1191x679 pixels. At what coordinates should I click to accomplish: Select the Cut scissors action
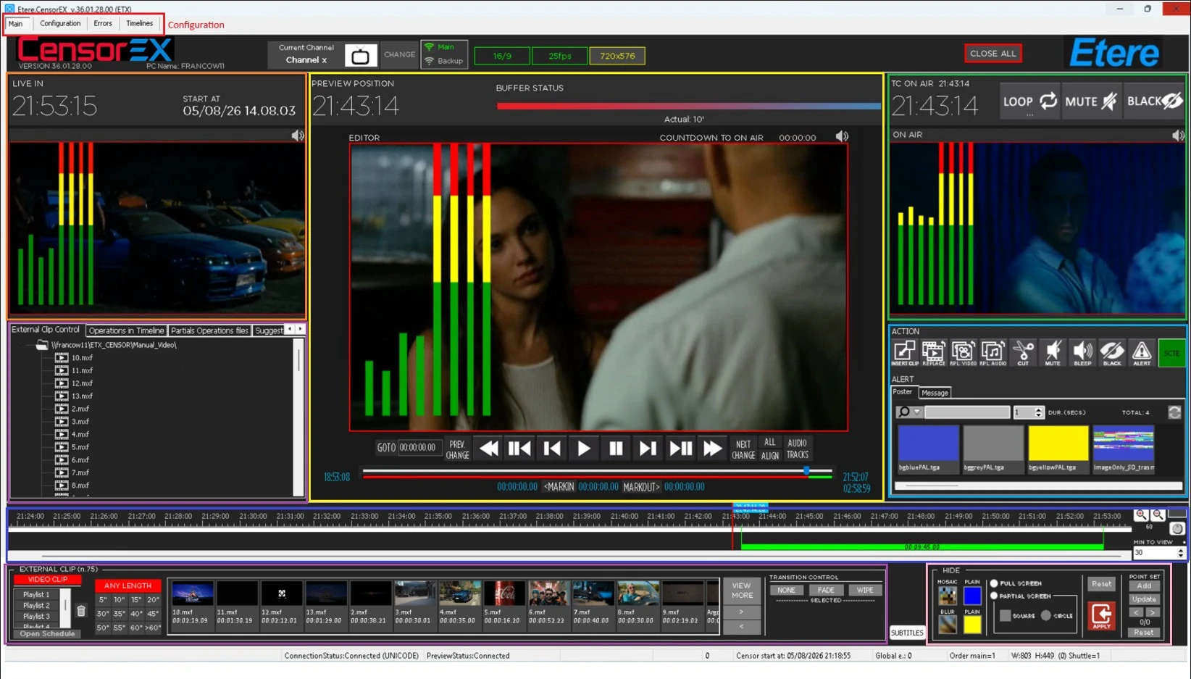pyautogui.click(x=1023, y=353)
